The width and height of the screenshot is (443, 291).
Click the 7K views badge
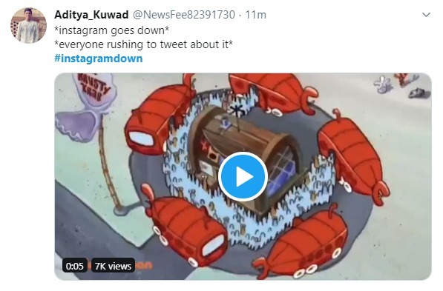pos(113,266)
